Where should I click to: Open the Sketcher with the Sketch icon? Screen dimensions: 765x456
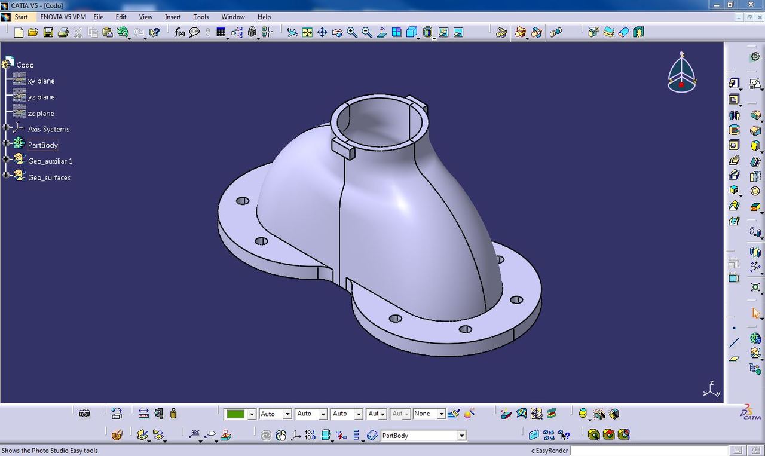coord(755,83)
